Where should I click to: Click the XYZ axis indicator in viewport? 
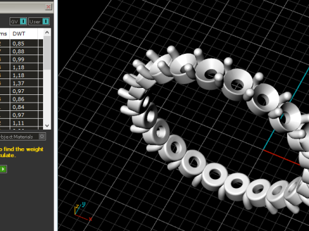pyautogui.click(x=82, y=212)
